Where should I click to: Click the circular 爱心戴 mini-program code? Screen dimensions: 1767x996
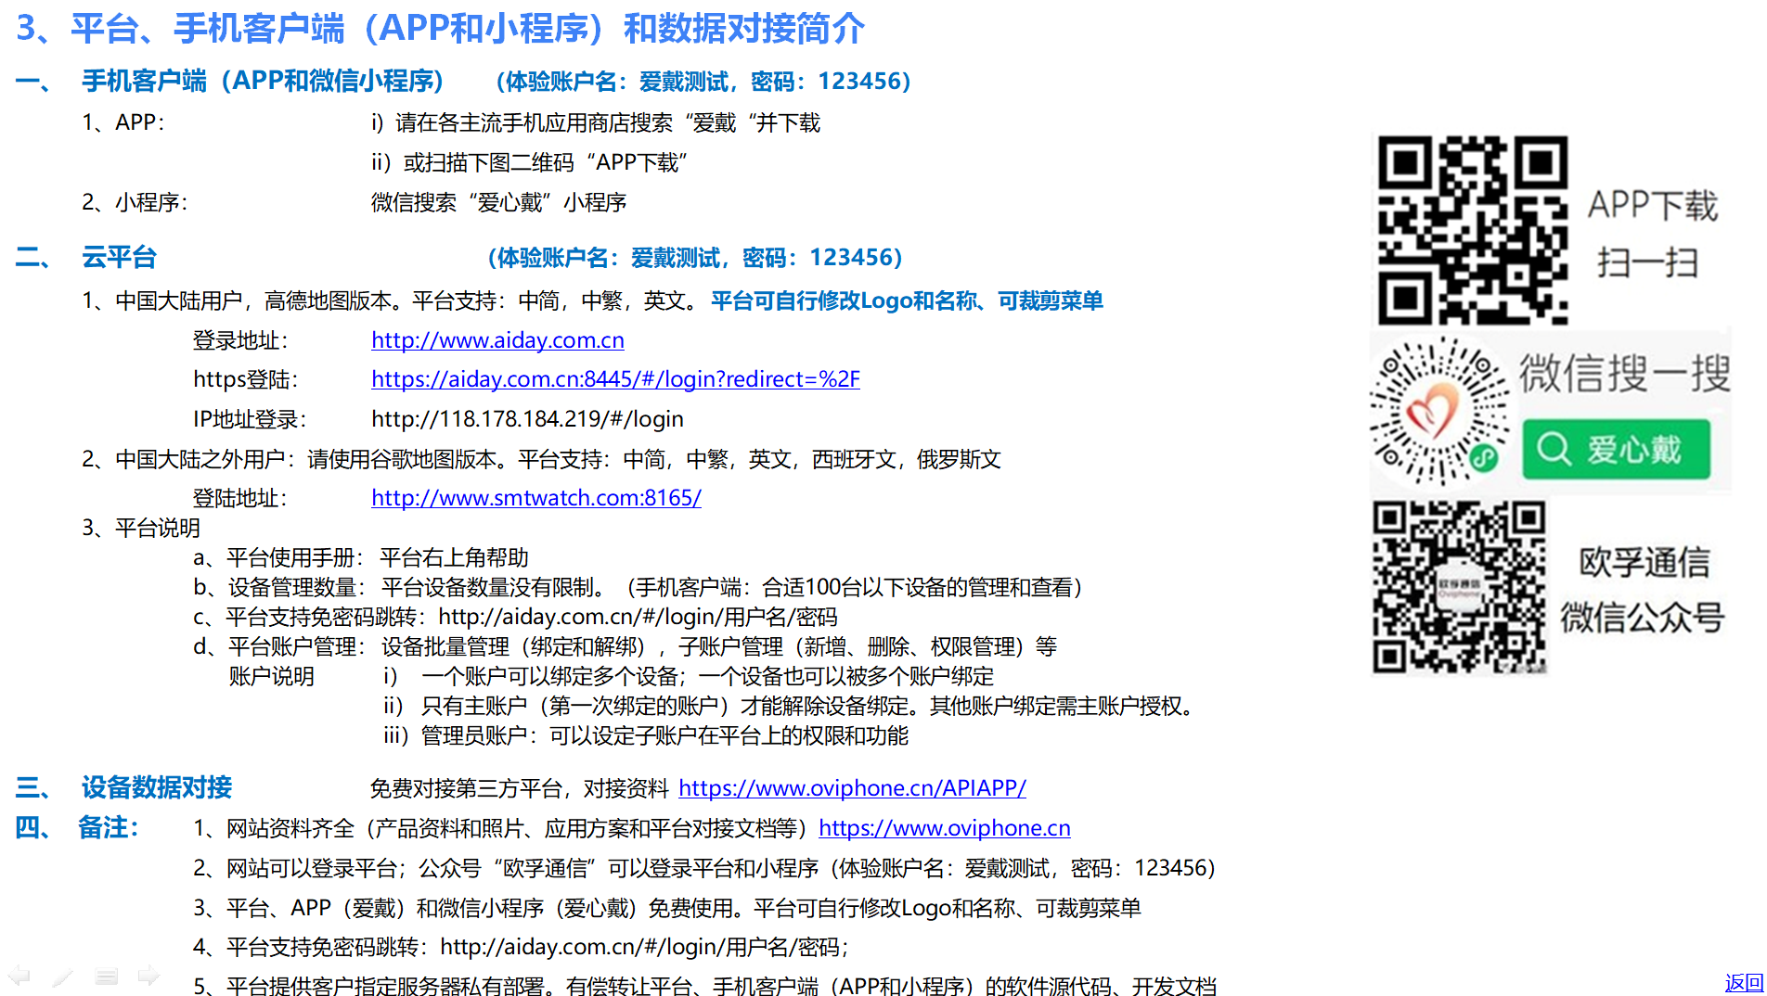tap(1438, 413)
